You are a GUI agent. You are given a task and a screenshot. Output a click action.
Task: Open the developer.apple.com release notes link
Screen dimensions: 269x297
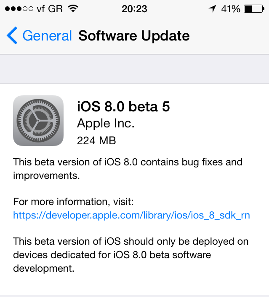tap(132, 215)
